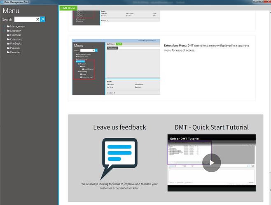Open the Migration folder

16,31
